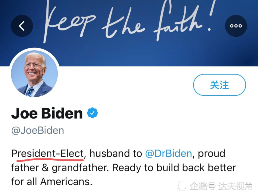Tap the penguin watermark logo

coord(182,186)
